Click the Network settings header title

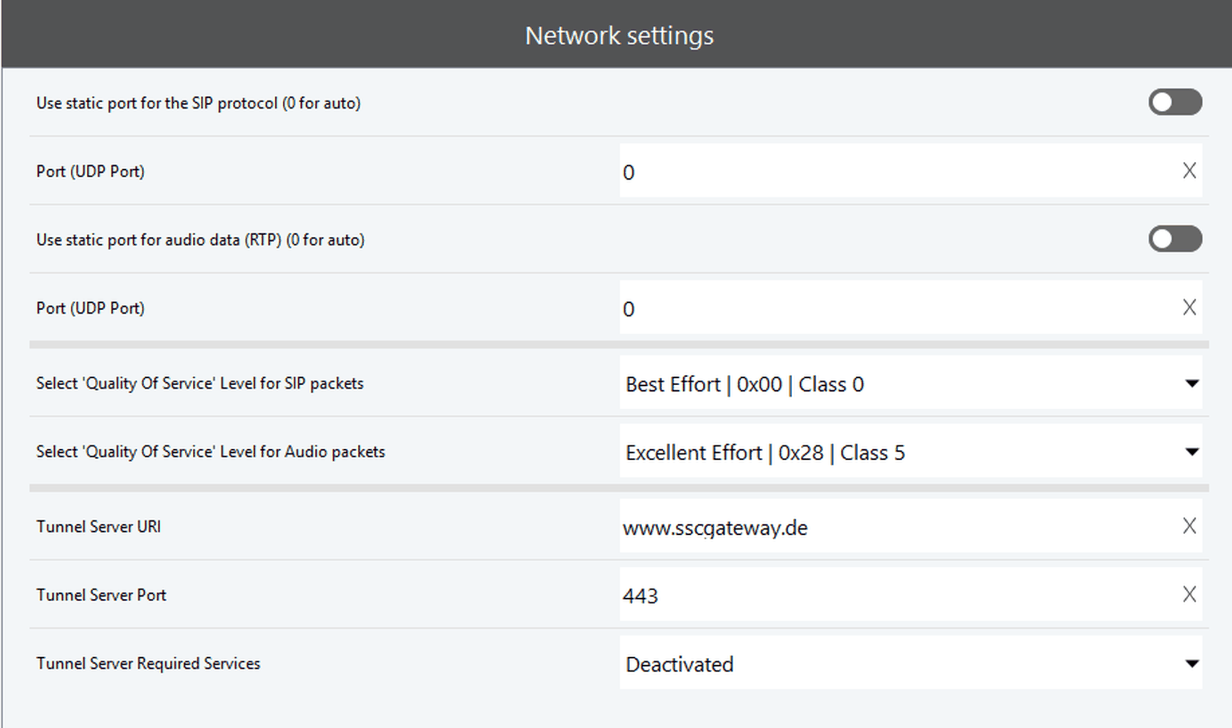(618, 35)
